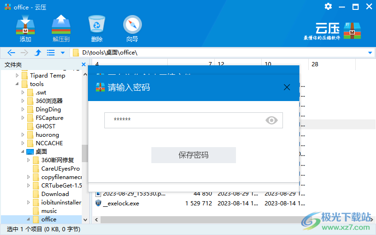Expand the DingDing folder
The width and height of the screenshot is (376, 235).
point(23,110)
